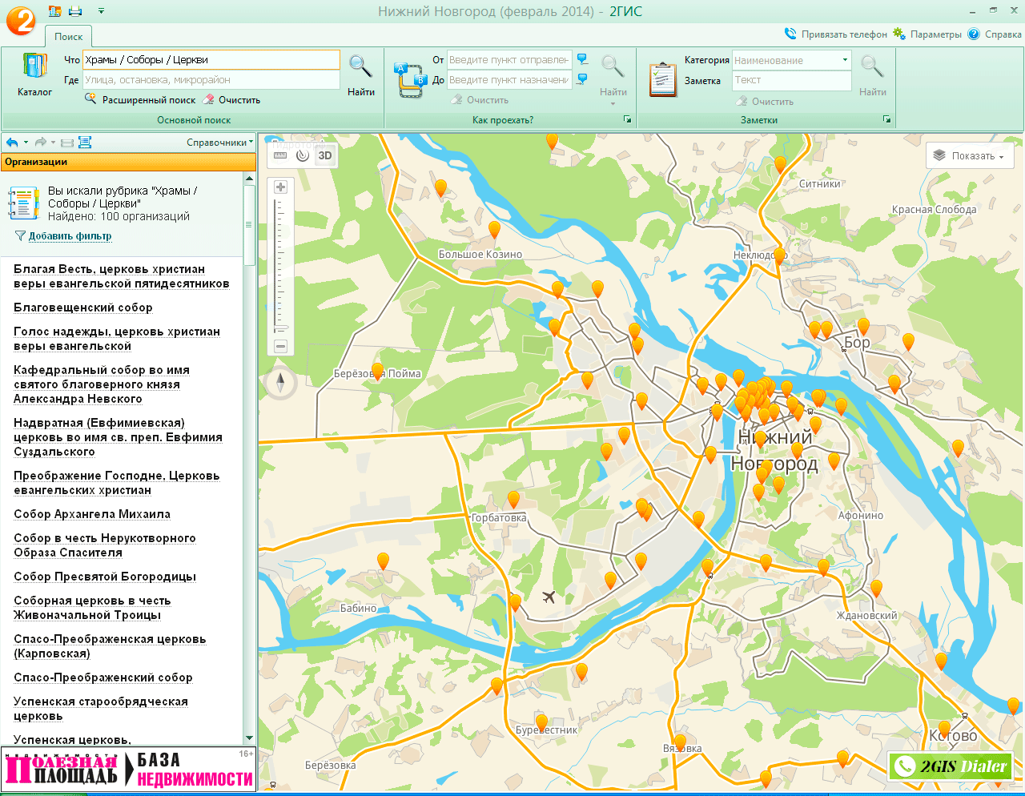Click Очистить in Основной поиск
The height and width of the screenshot is (796, 1025).
coord(231,100)
